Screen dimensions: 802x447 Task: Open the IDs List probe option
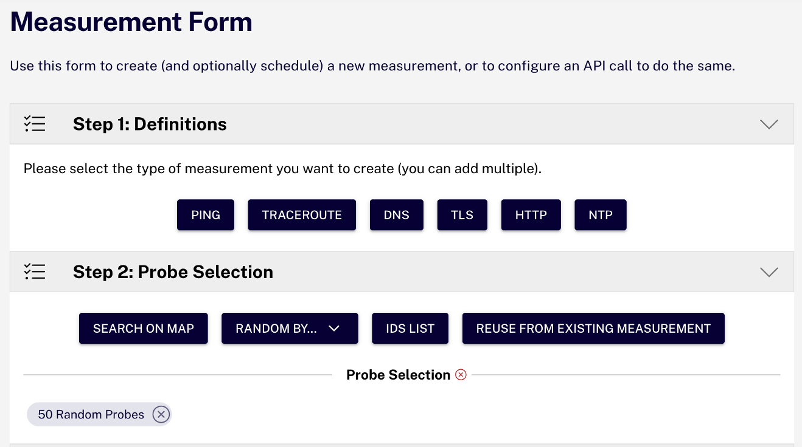coord(410,329)
